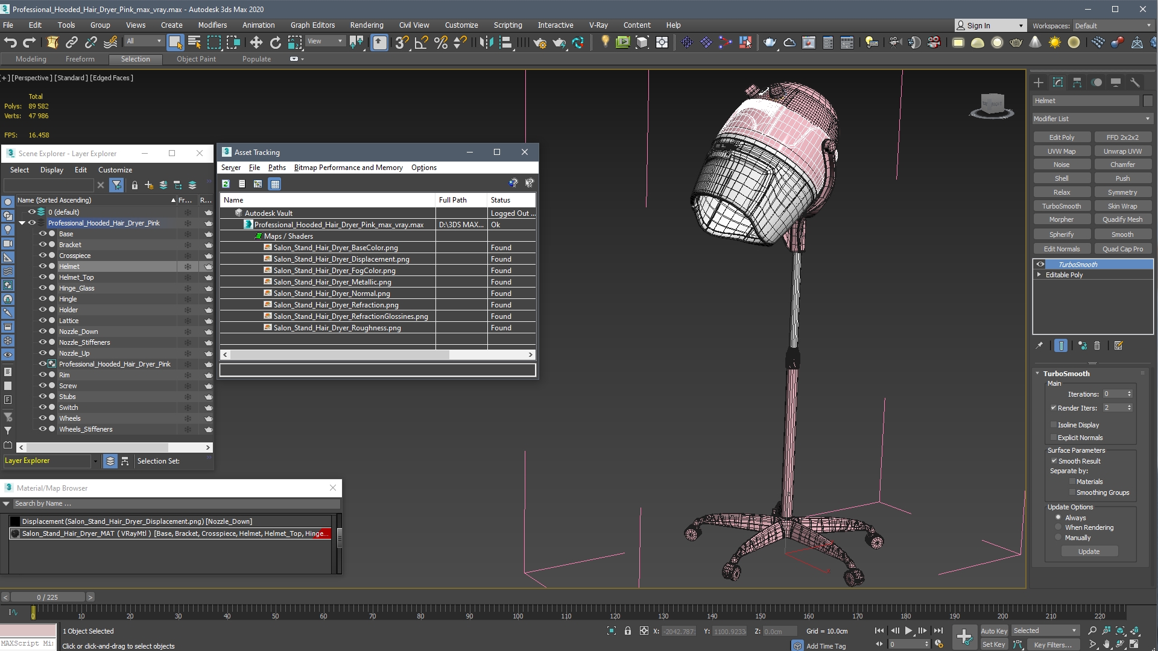Open the Rendering menu
This screenshot has height=651, width=1158.
(367, 25)
